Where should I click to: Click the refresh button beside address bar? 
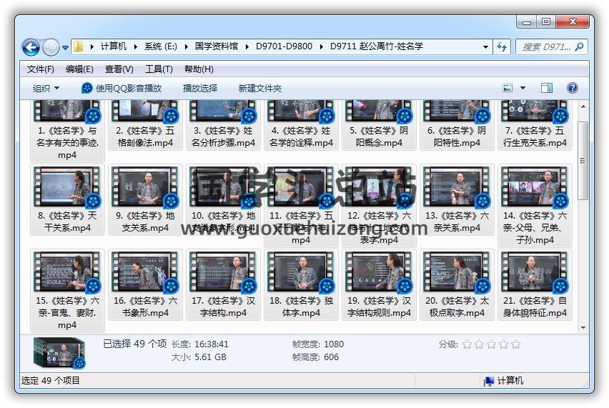502,46
